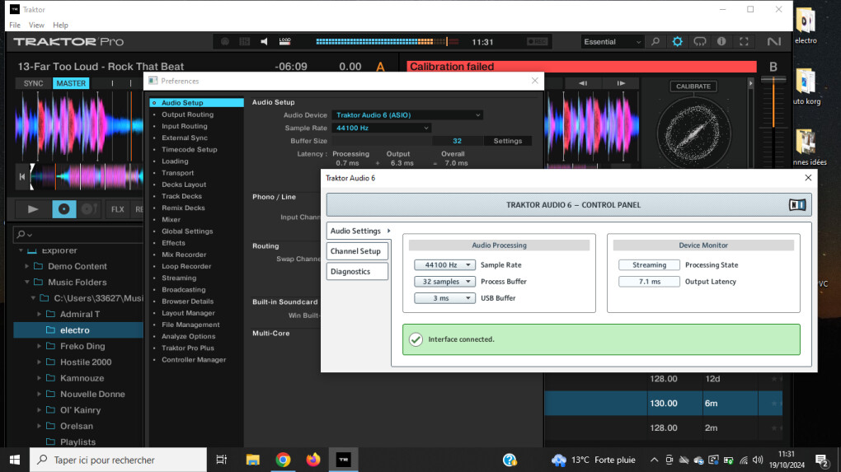Click Traktor taskbar icon
This screenshot has height=472, width=841.
coord(343,460)
